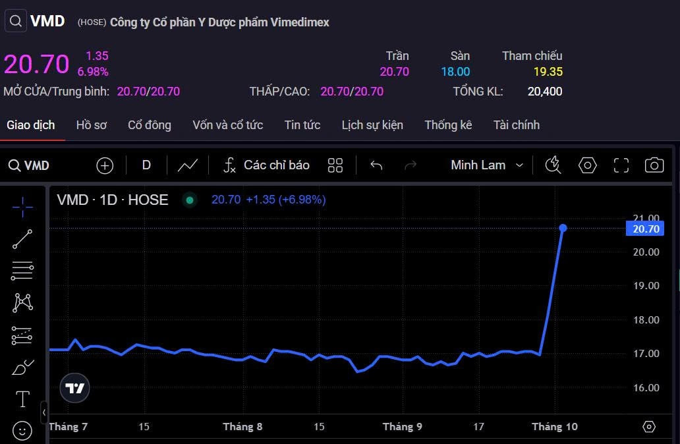This screenshot has height=444, width=680.
Task: Add symbol to compare with plus button
Action: click(x=105, y=165)
